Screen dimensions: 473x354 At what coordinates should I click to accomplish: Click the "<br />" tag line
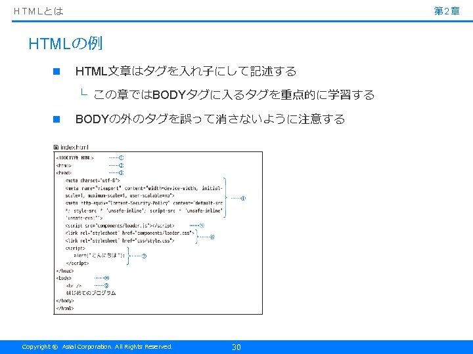point(74,286)
